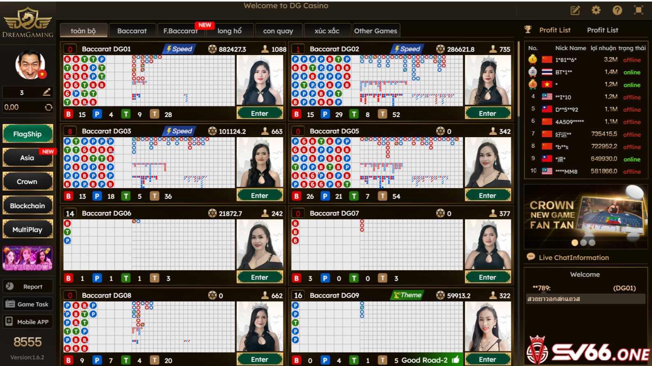Select rank 1 player 1*81**6*
The width and height of the screenshot is (652, 366).
tap(587, 60)
